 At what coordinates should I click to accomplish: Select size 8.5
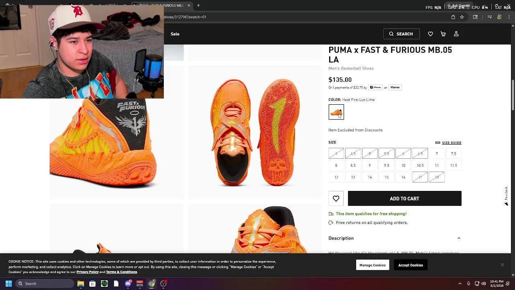coord(353,165)
